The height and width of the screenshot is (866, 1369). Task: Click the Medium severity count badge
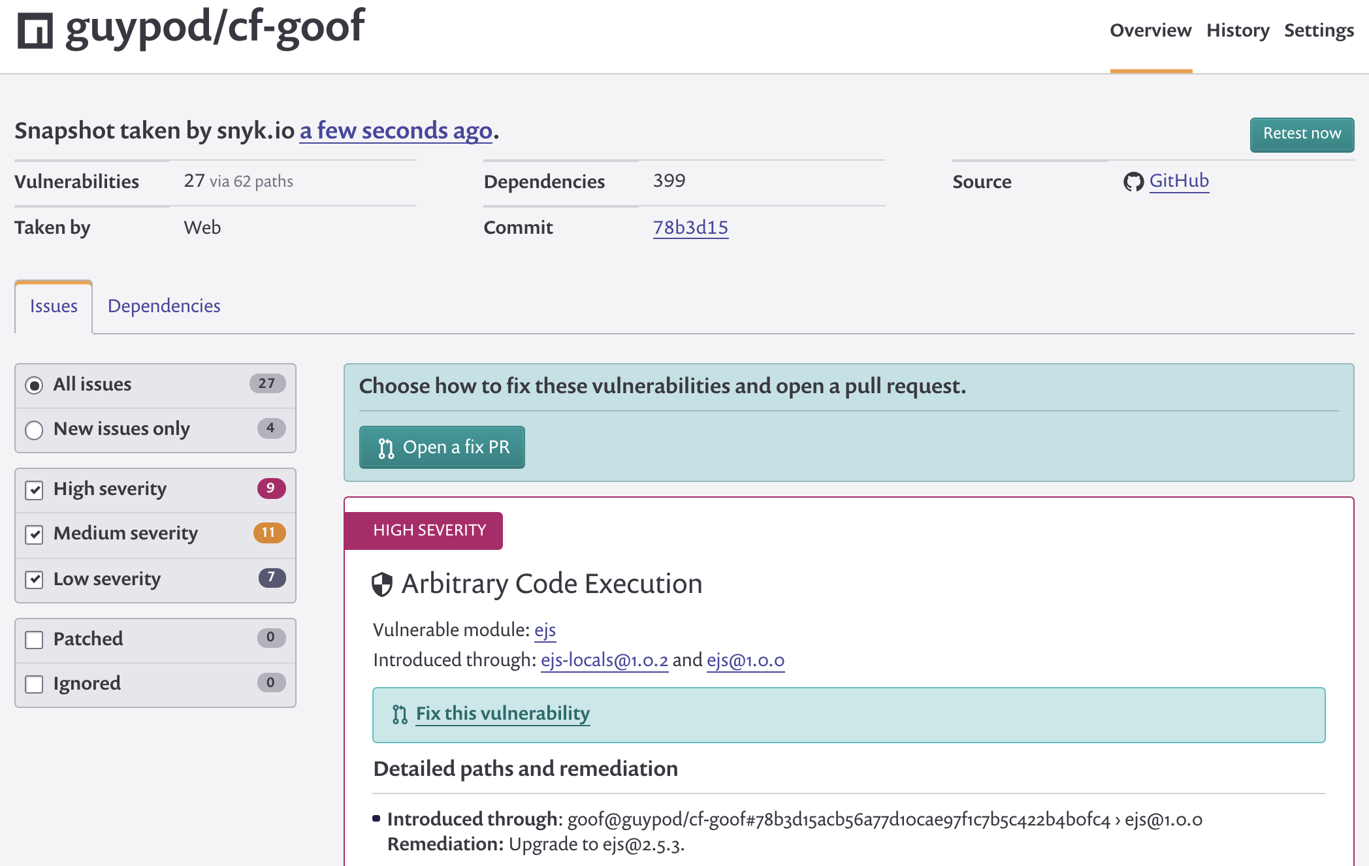pyautogui.click(x=269, y=533)
